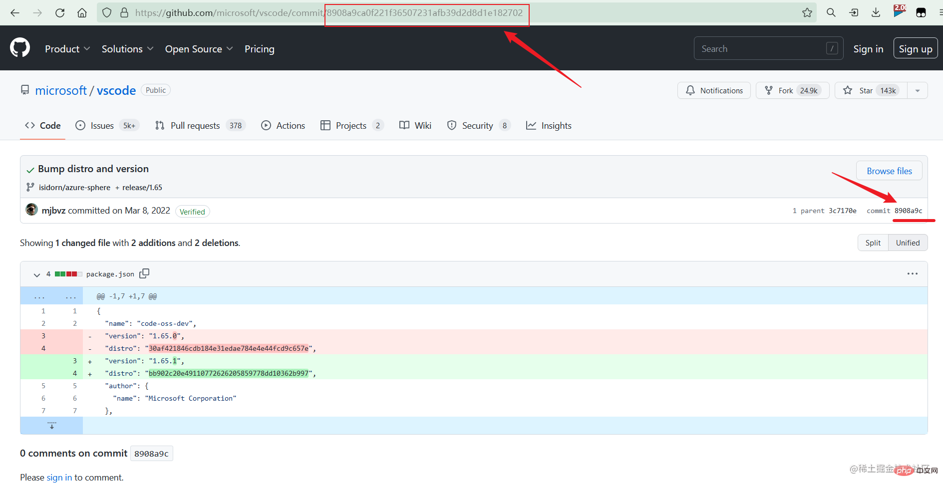Focus the GitHub Search field
943x487 pixels.
tap(761, 49)
